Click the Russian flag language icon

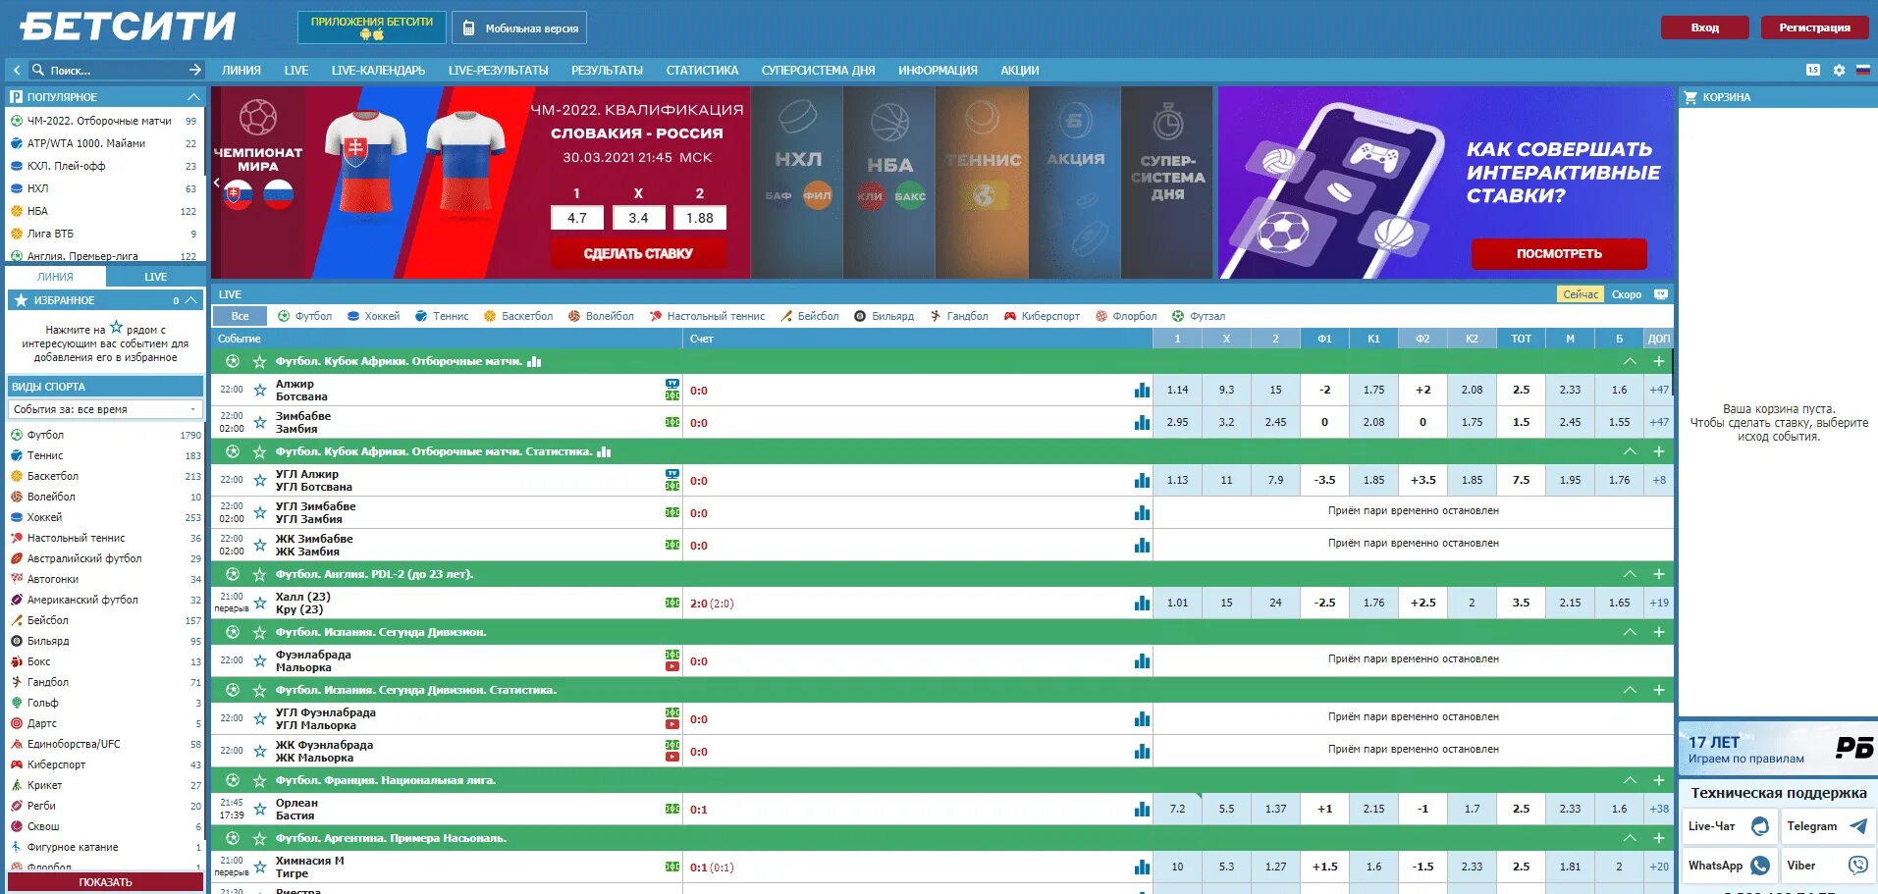pyautogui.click(x=1862, y=70)
